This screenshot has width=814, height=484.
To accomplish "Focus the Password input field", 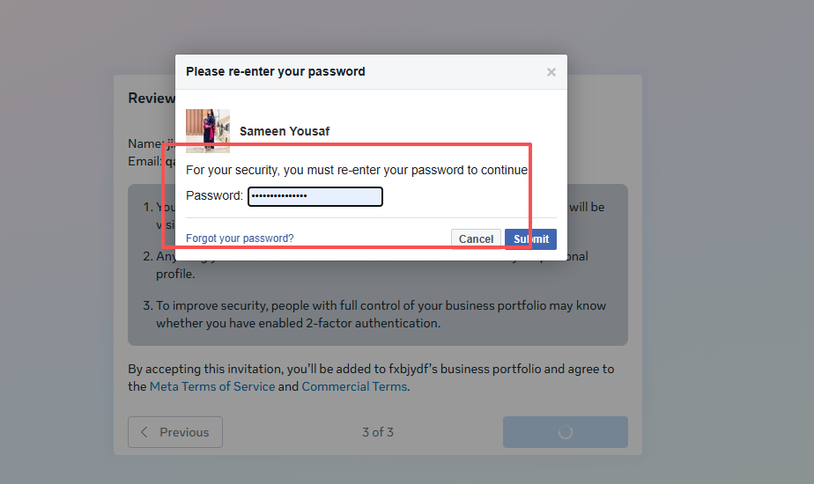I will (315, 196).
